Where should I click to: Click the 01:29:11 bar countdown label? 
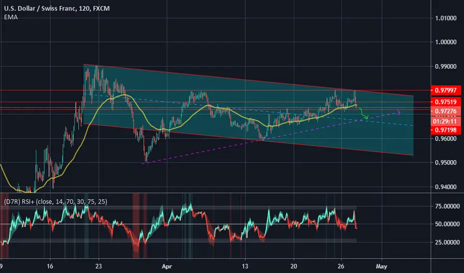446,121
